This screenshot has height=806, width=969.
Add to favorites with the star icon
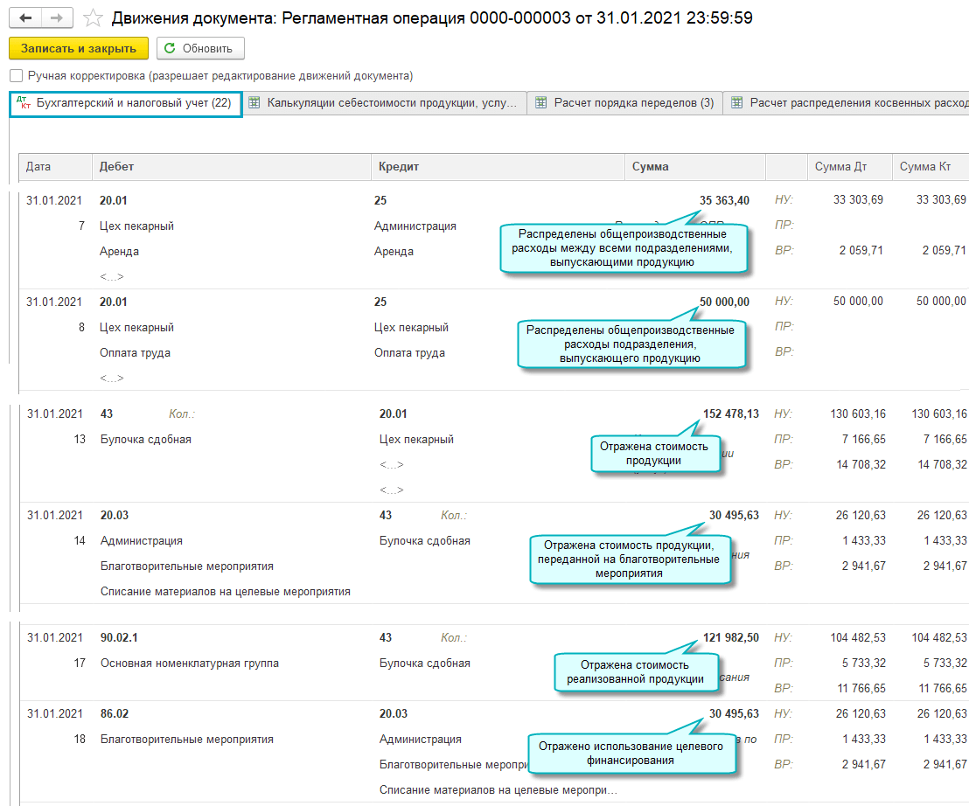tap(93, 17)
